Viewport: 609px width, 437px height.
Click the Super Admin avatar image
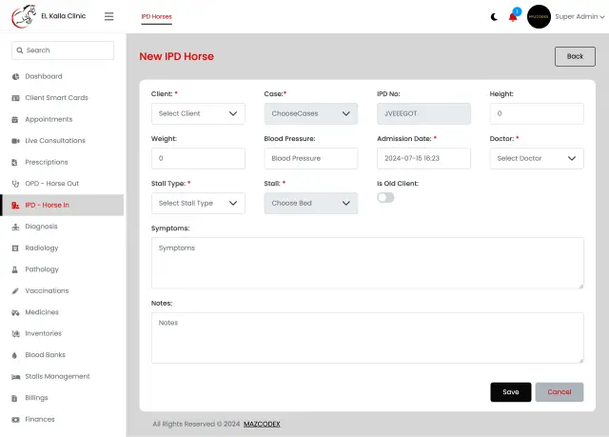(x=539, y=17)
